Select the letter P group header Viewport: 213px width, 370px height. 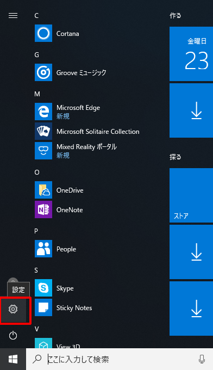tap(36, 231)
